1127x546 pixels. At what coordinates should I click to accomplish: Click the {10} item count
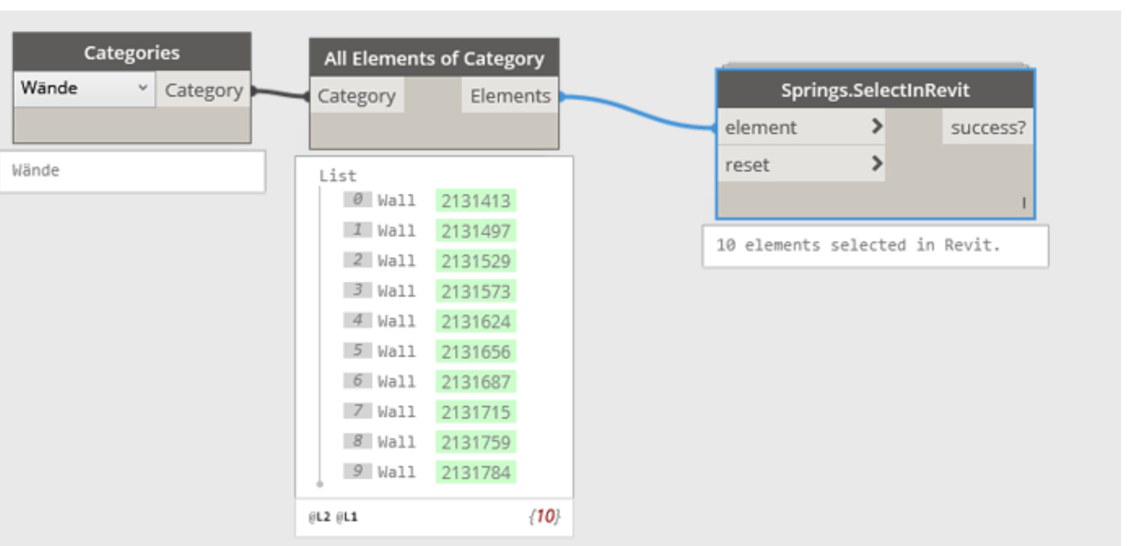pos(544,516)
